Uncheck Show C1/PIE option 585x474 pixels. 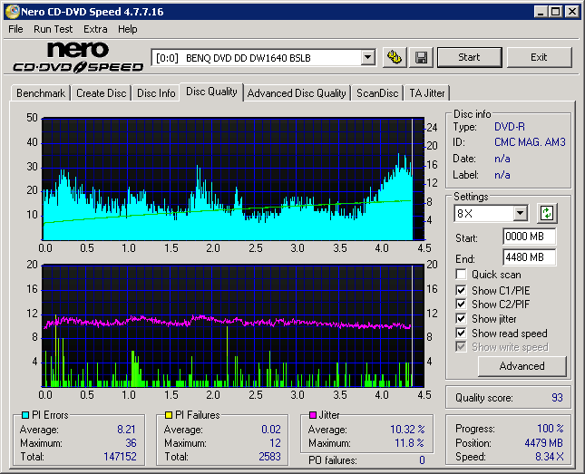[x=462, y=290]
